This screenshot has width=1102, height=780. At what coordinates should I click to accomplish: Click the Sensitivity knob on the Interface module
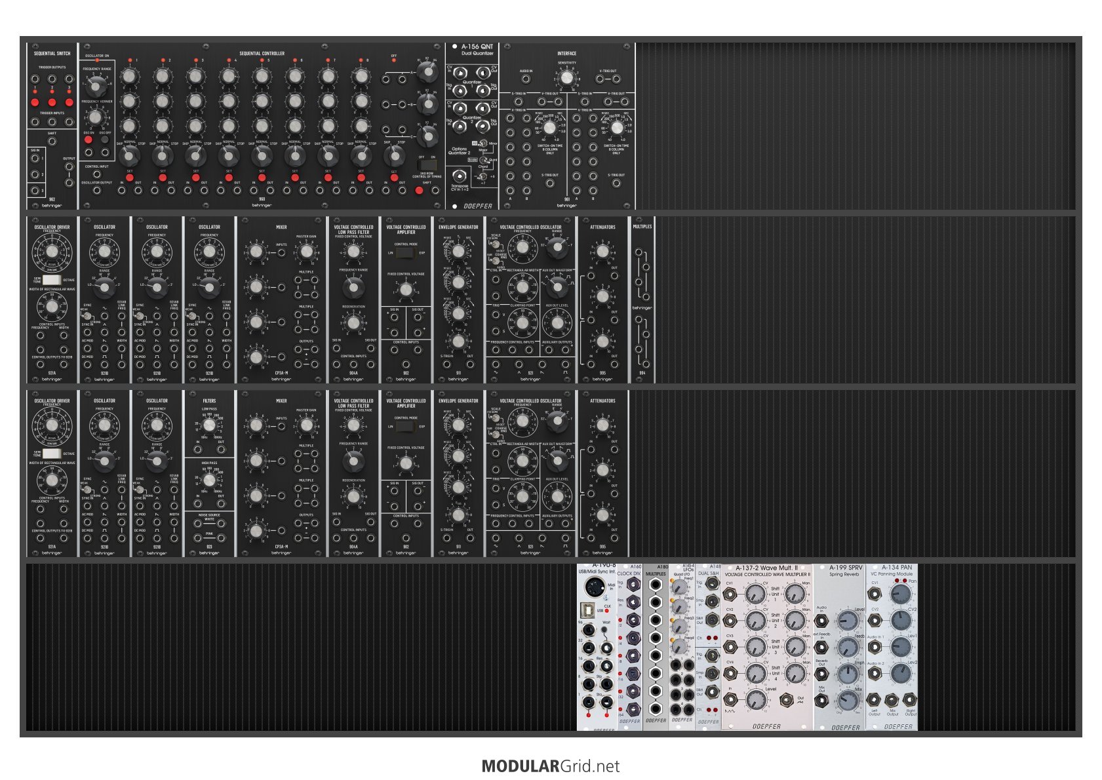[567, 79]
